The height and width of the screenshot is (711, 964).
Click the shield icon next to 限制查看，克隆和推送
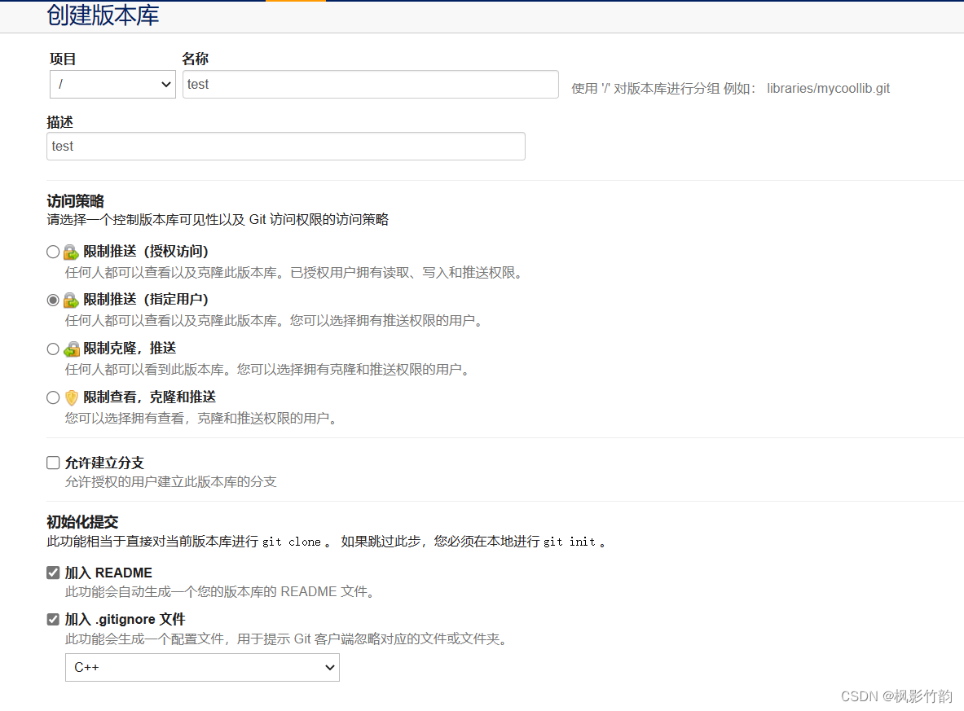pyautogui.click(x=71, y=397)
